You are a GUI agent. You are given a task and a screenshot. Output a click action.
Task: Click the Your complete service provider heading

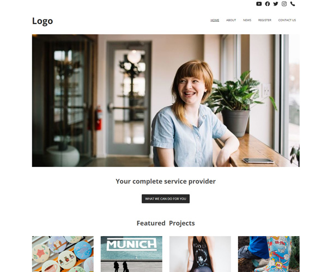[166, 181]
